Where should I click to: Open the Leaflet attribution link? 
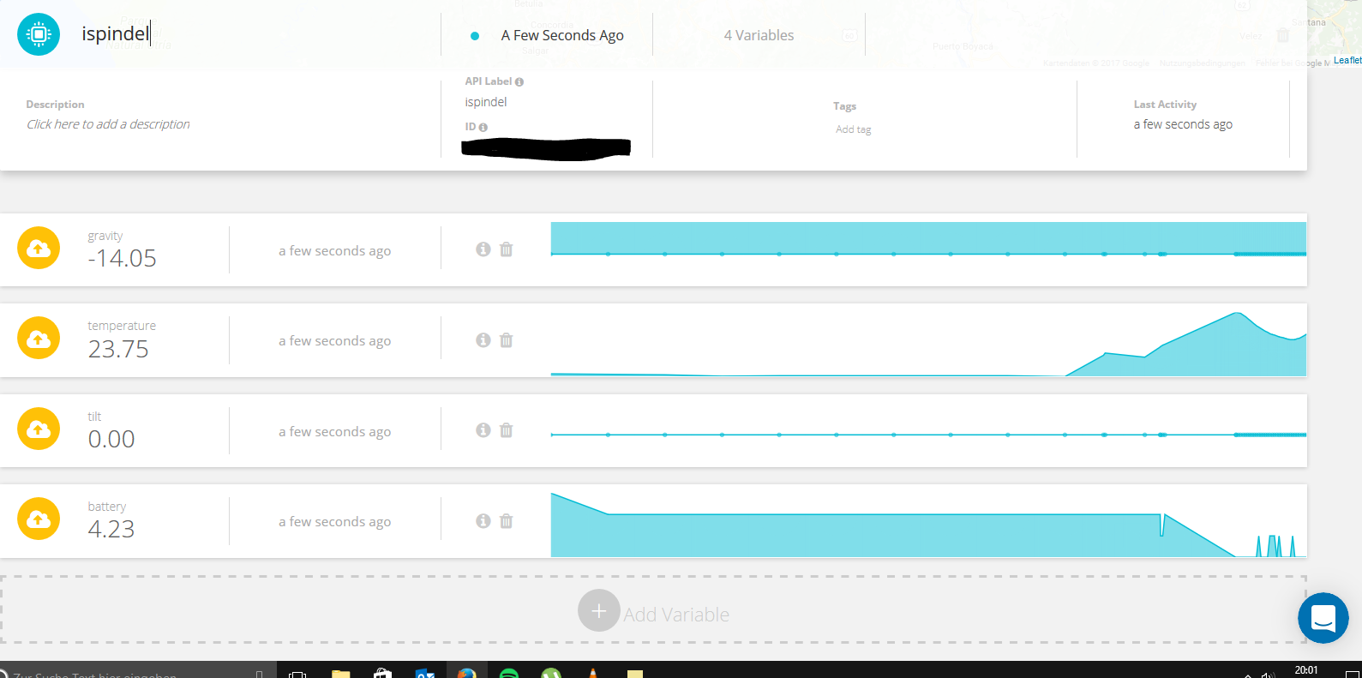click(x=1347, y=60)
